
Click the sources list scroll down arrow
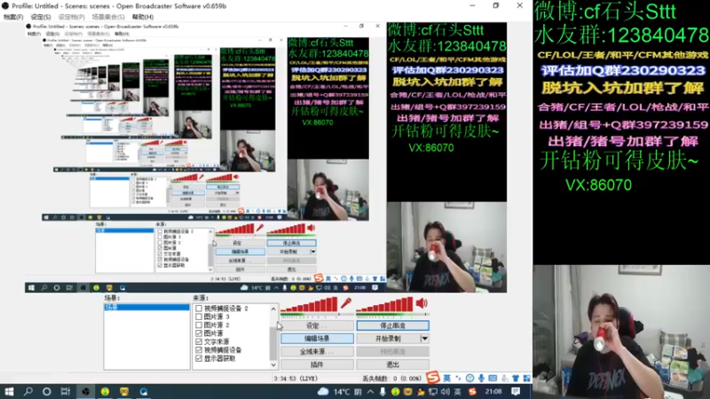273,364
